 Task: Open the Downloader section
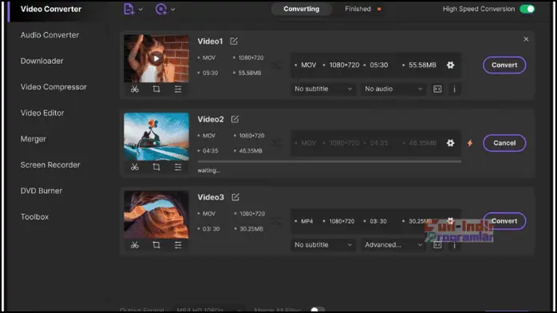pyautogui.click(x=42, y=61)
